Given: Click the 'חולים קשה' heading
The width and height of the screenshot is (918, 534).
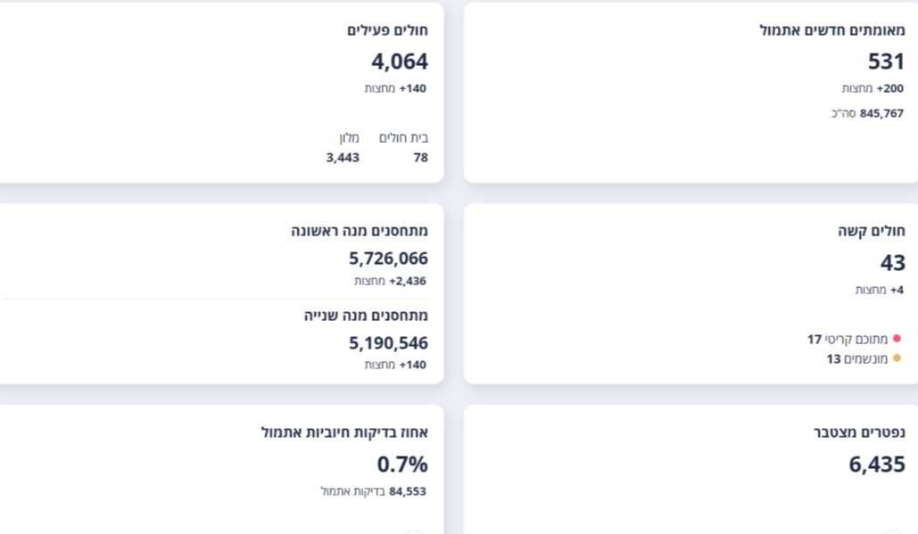Looking at the screenshot, I should [872, 231].
